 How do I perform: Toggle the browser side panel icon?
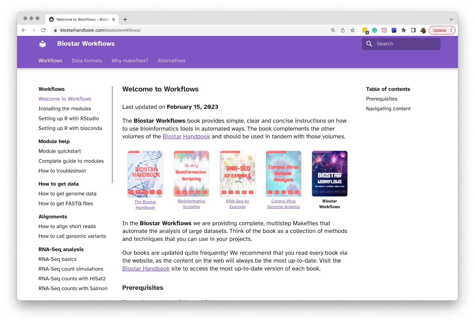tap(413, 30)
